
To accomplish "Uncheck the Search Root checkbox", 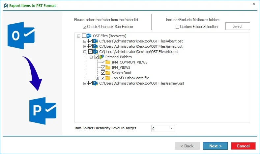I will click(x=103, y=73).
